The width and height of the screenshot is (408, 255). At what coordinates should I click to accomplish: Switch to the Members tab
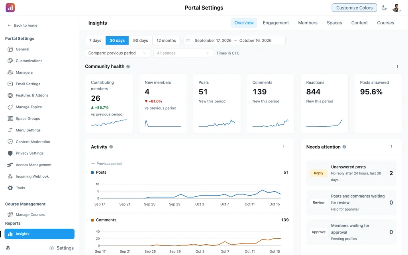tap(308, 23)
